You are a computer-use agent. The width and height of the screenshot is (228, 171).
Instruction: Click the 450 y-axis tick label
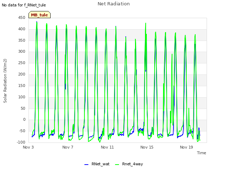coord(22,17)
